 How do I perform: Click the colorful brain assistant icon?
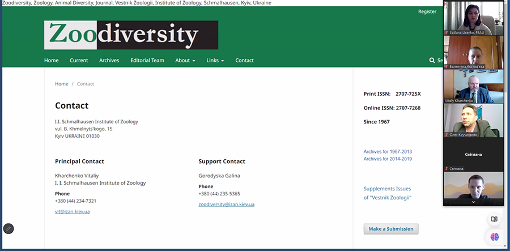click(x=494, y=237)
